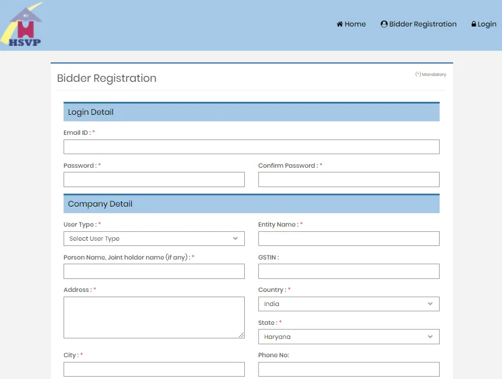Viewport: 502px width, 379px height.
Task: Click the Confirm Password field
Action: tap(348, 179)
